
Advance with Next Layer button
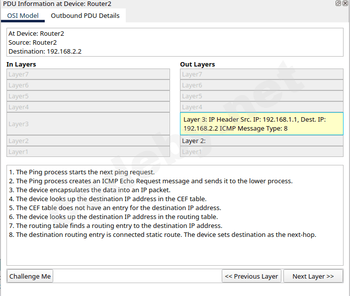pos(313,276)
